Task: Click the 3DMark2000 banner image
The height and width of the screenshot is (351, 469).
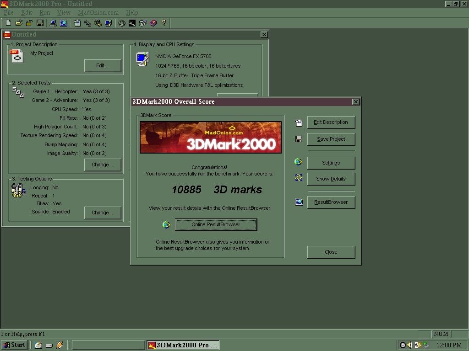Action: (x=211, y=137)
